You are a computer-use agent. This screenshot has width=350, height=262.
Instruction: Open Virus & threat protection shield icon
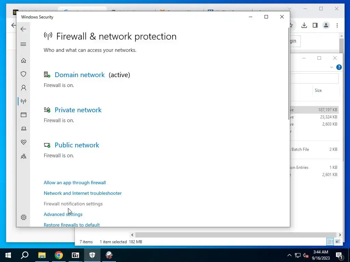24,74
